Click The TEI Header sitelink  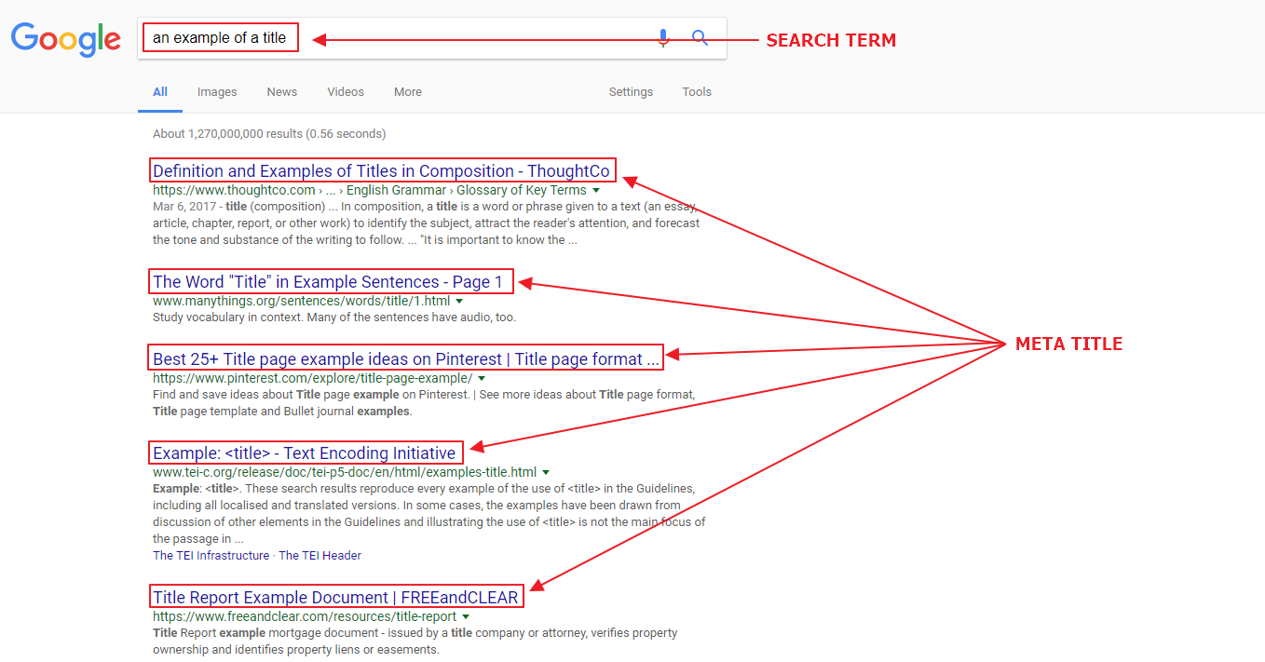(320, 556)
